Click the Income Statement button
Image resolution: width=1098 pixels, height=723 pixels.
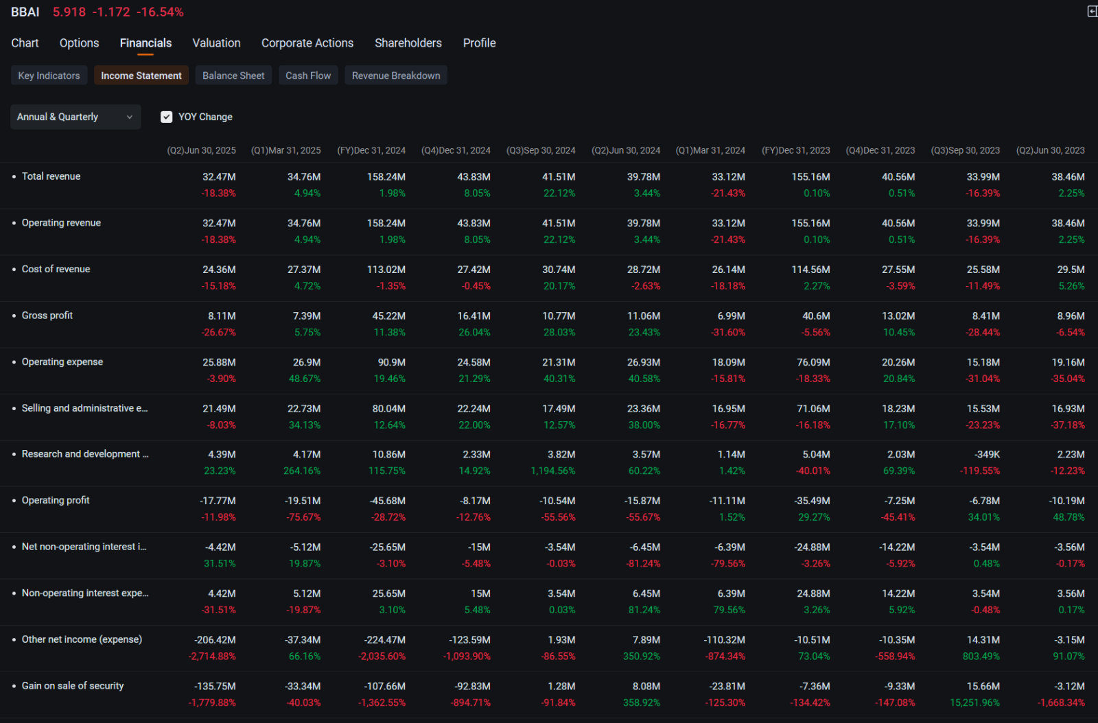pyautogui.click(x=141, y=75)
